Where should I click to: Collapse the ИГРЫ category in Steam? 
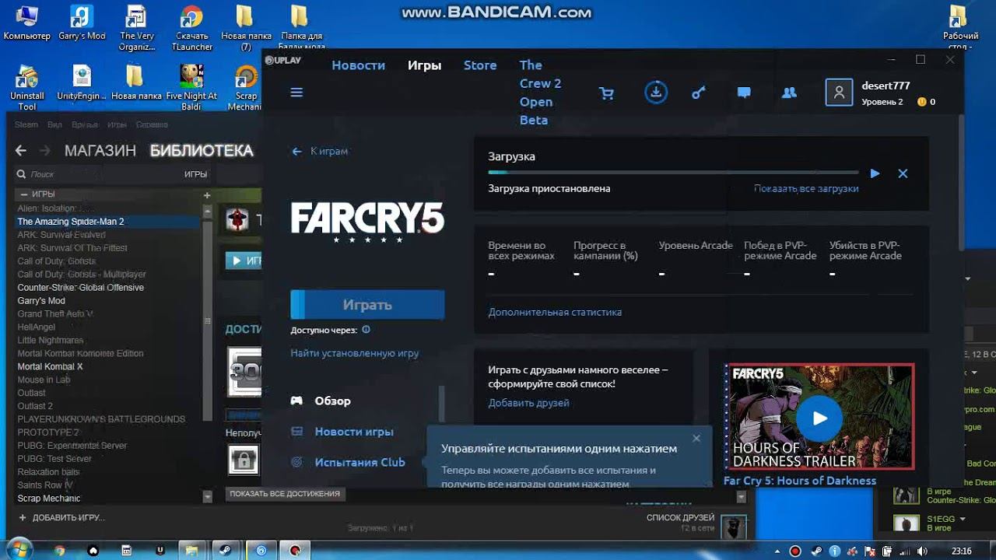pyautogui.click(x=24, y=194)
